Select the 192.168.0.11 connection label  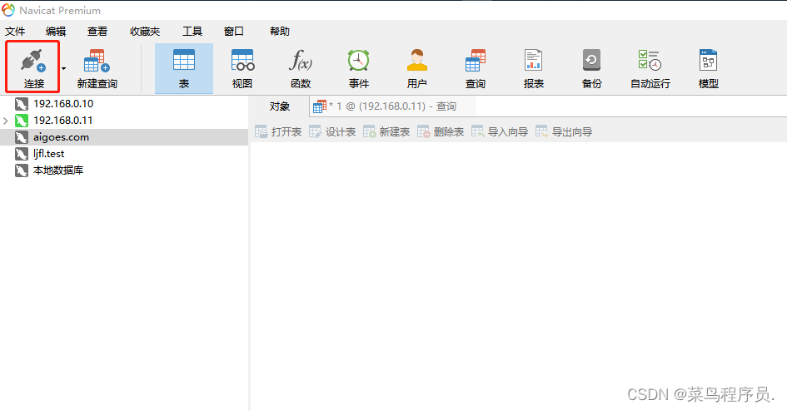point(63,121)
